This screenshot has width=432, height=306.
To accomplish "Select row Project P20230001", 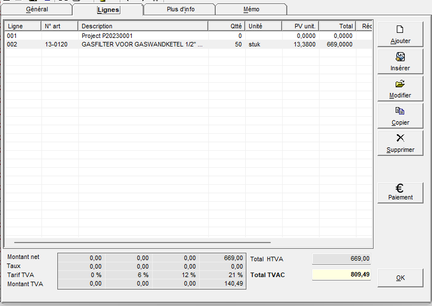I will point(188,36).
